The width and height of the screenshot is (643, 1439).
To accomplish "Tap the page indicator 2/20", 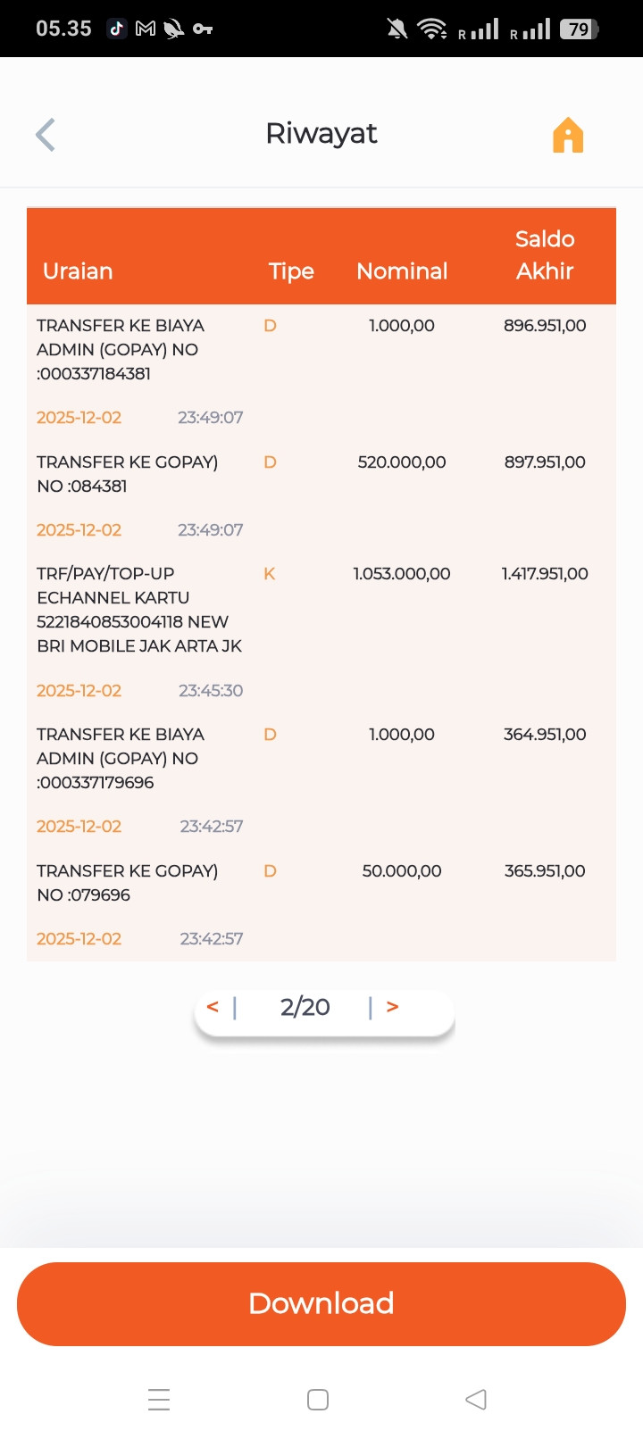I will pyautogui.click(x=305, y=1007).
